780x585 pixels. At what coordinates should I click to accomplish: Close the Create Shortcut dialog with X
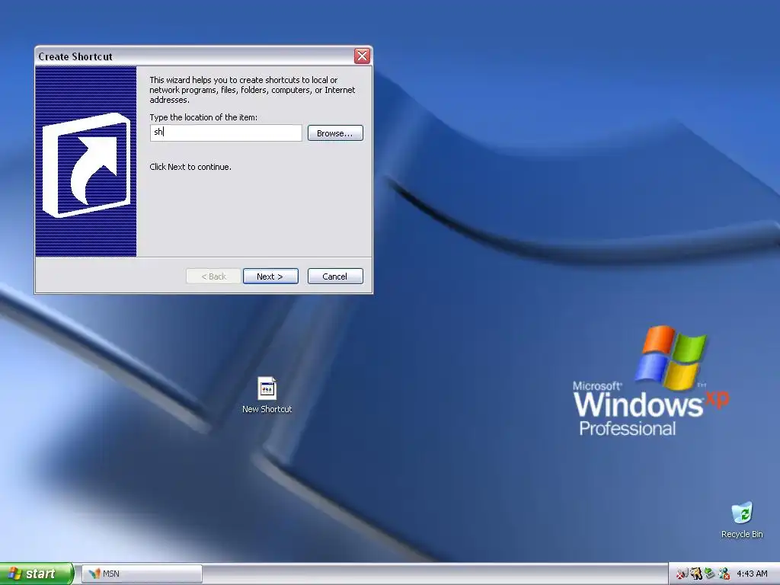[362, 56]
